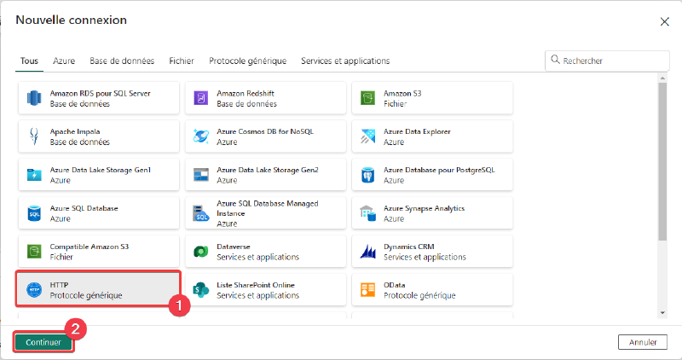682x360 pixels.
Task: Click the Continuer button
Action: point(43,342)
